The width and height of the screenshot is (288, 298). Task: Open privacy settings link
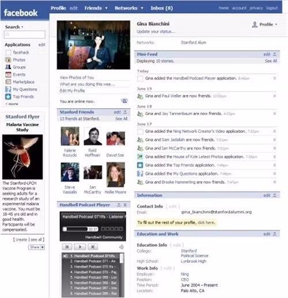256,8
